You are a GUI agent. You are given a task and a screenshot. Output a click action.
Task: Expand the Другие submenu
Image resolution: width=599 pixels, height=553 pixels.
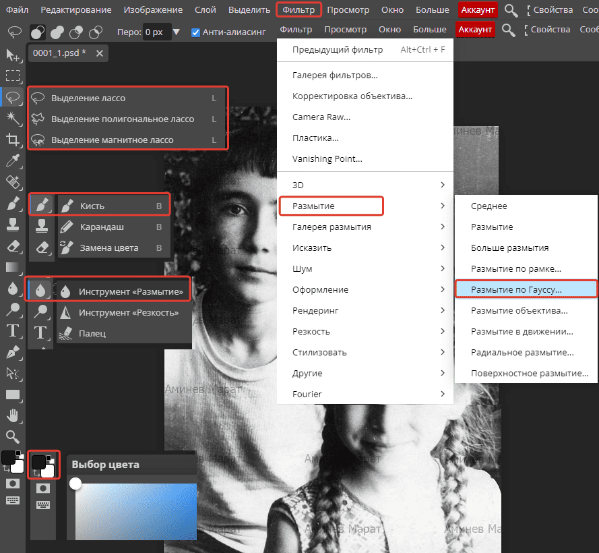365,373
